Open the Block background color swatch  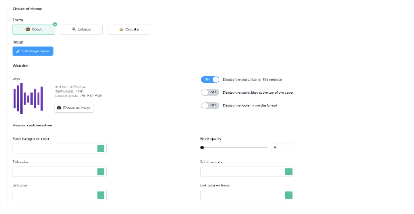[x=100, y=148]
